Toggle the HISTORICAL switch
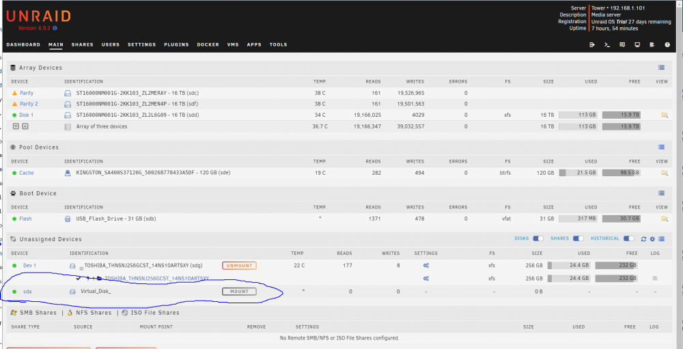This screenshot has width=683, height=349. 629,238
